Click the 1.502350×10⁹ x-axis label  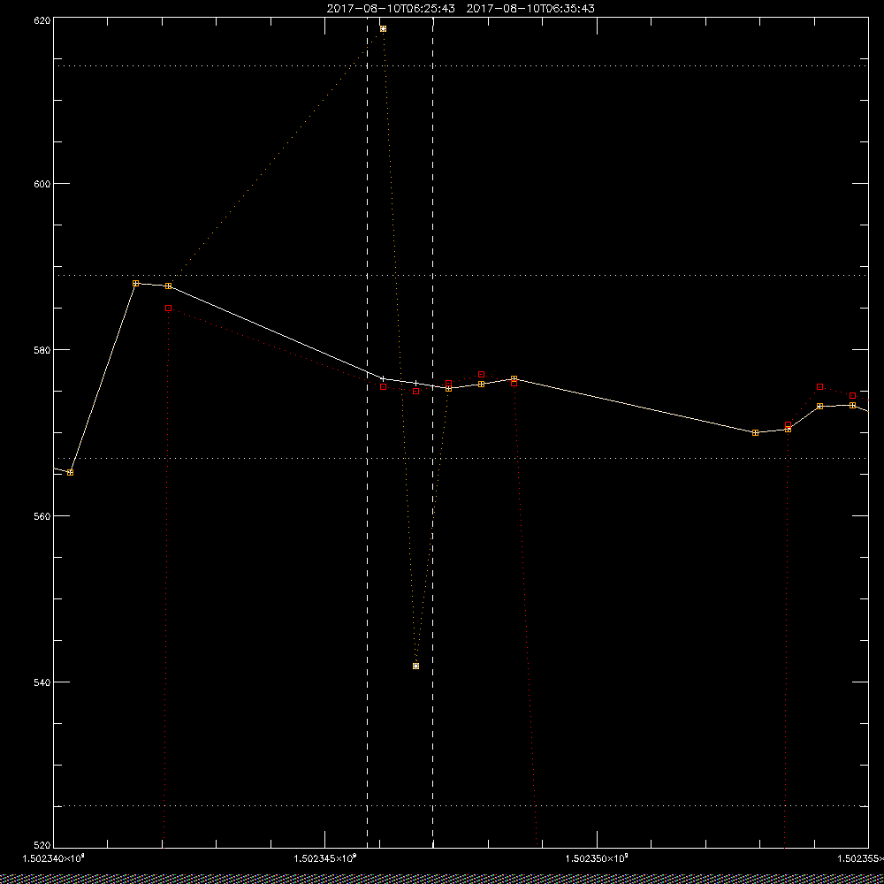pyautogui.click(x=597, y=858)
